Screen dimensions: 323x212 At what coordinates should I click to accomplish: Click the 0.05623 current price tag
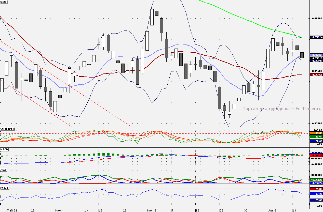coord(316,58)
